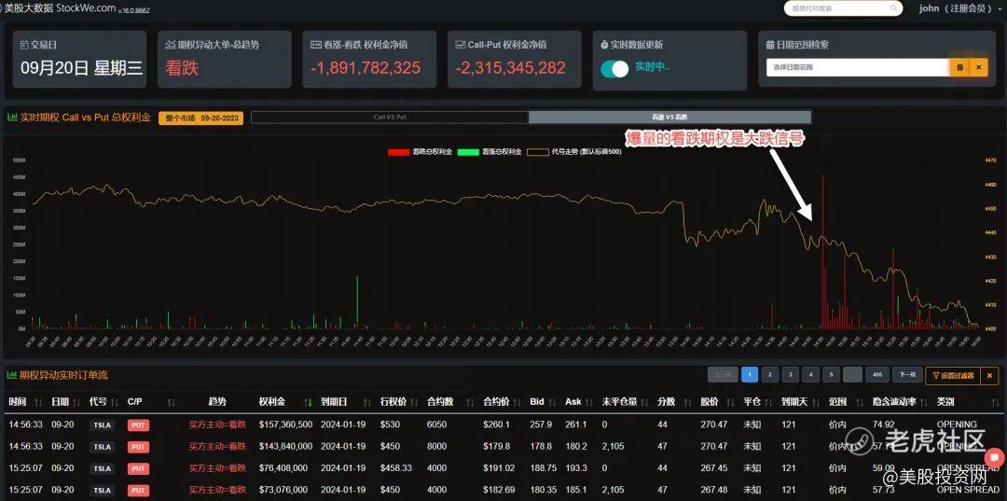1007x501 pixels.
Task: Sort by the 日期 column arrows
Action: point(77,402)
